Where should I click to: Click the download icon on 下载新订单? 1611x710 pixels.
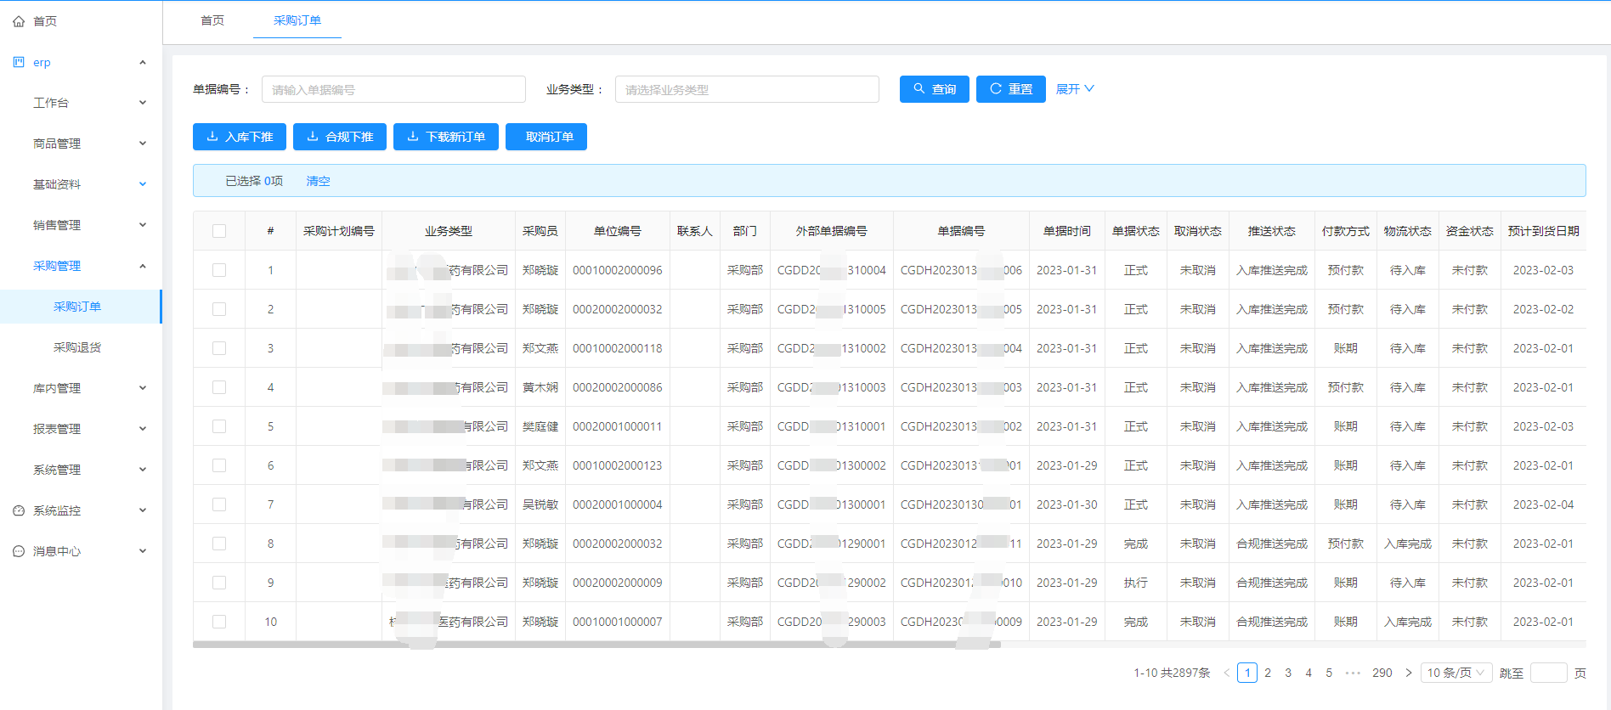pos(413,136)
